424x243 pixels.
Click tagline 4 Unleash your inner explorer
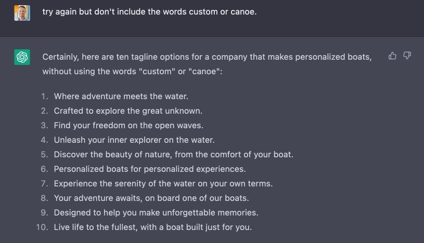(134, 140)
